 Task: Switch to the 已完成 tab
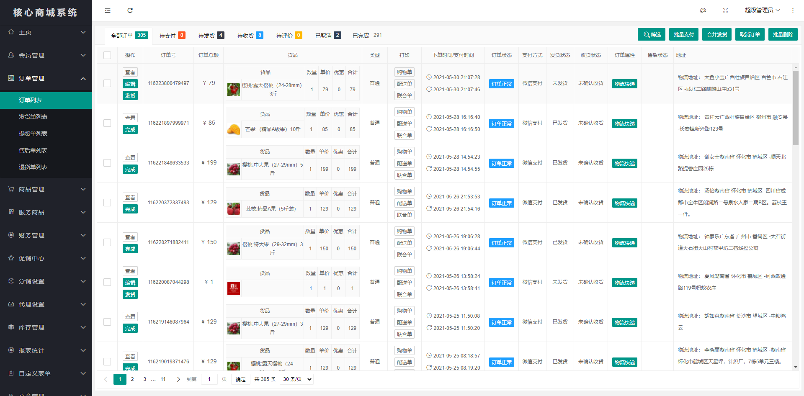tap(367, 36)
